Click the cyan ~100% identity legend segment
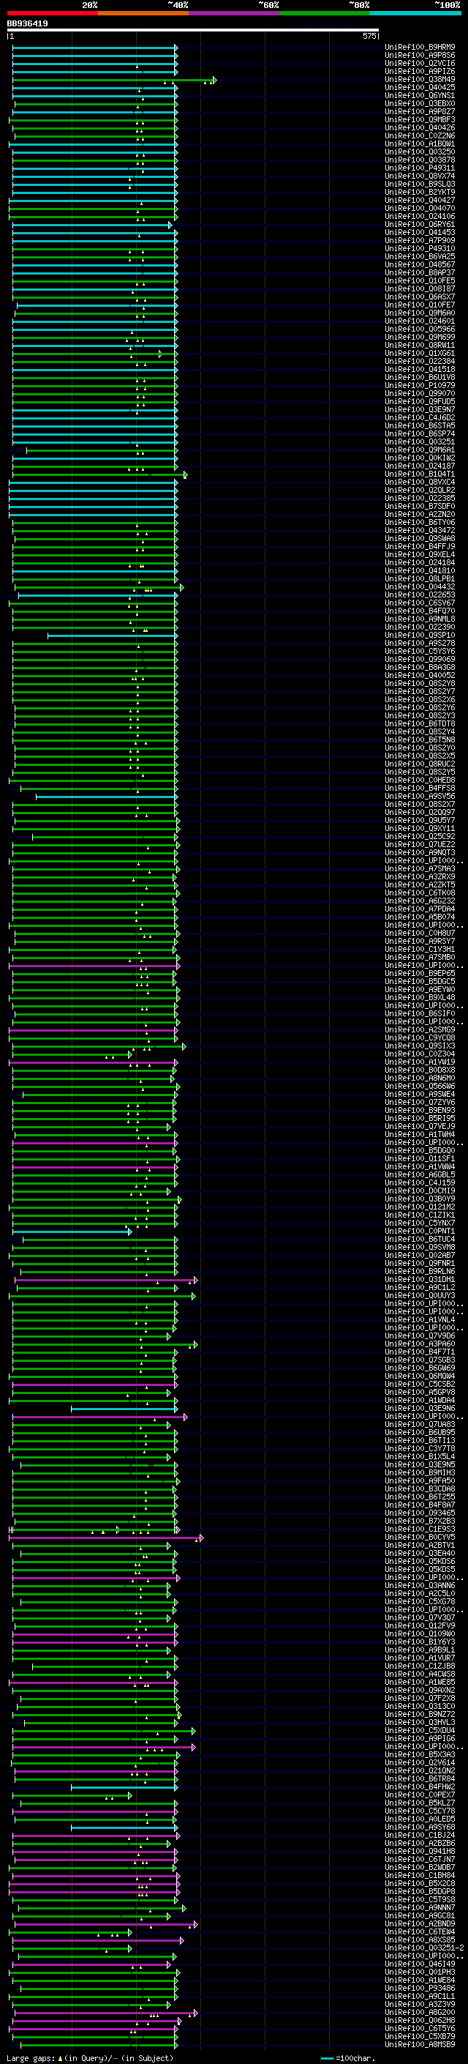 coord(416,13)
